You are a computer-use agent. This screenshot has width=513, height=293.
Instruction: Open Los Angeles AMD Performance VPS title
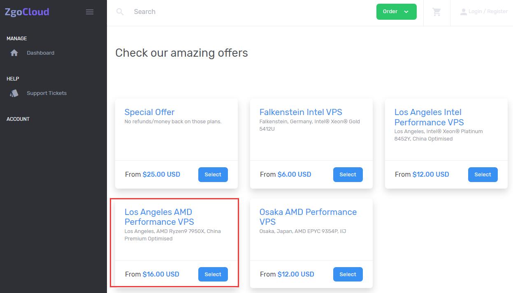159,217
